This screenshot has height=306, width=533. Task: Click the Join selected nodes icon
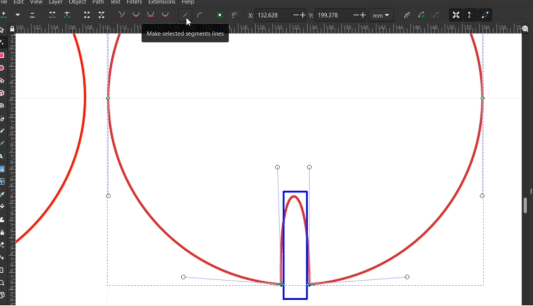(53, 15)
